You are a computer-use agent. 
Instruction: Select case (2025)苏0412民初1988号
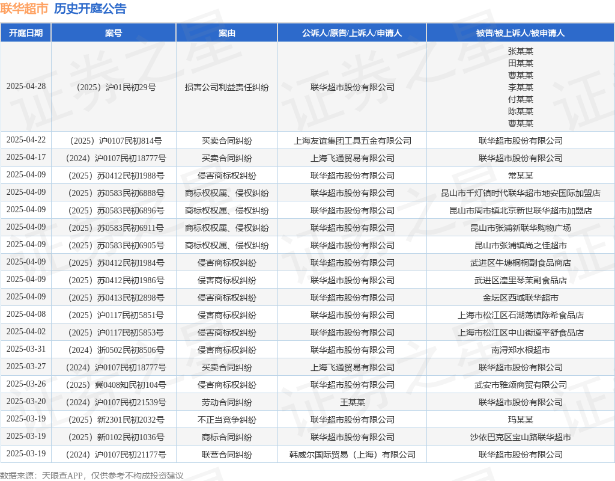pos(116,176)
